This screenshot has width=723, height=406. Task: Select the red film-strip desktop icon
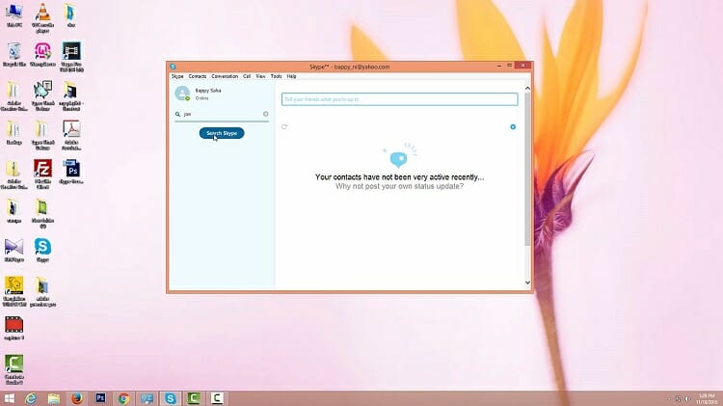point(13,329)
